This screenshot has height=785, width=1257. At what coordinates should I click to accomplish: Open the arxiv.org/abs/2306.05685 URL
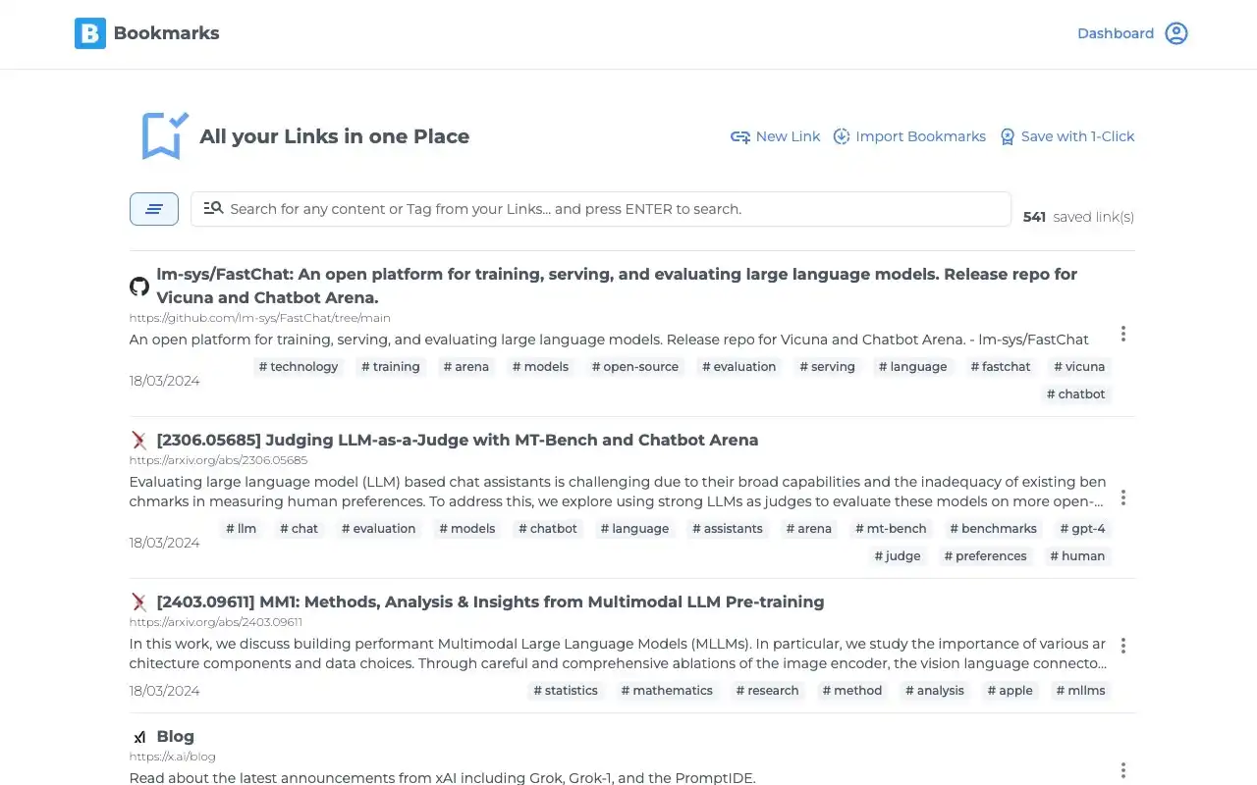[218, 460]
